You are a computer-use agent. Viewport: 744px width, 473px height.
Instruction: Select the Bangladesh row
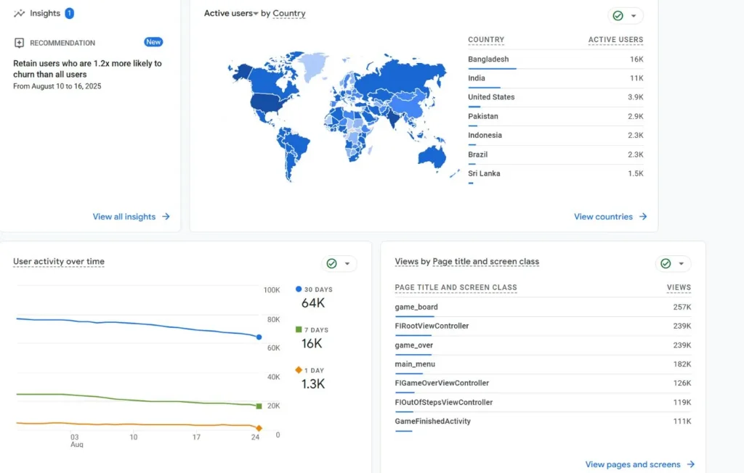click(556, 59)
